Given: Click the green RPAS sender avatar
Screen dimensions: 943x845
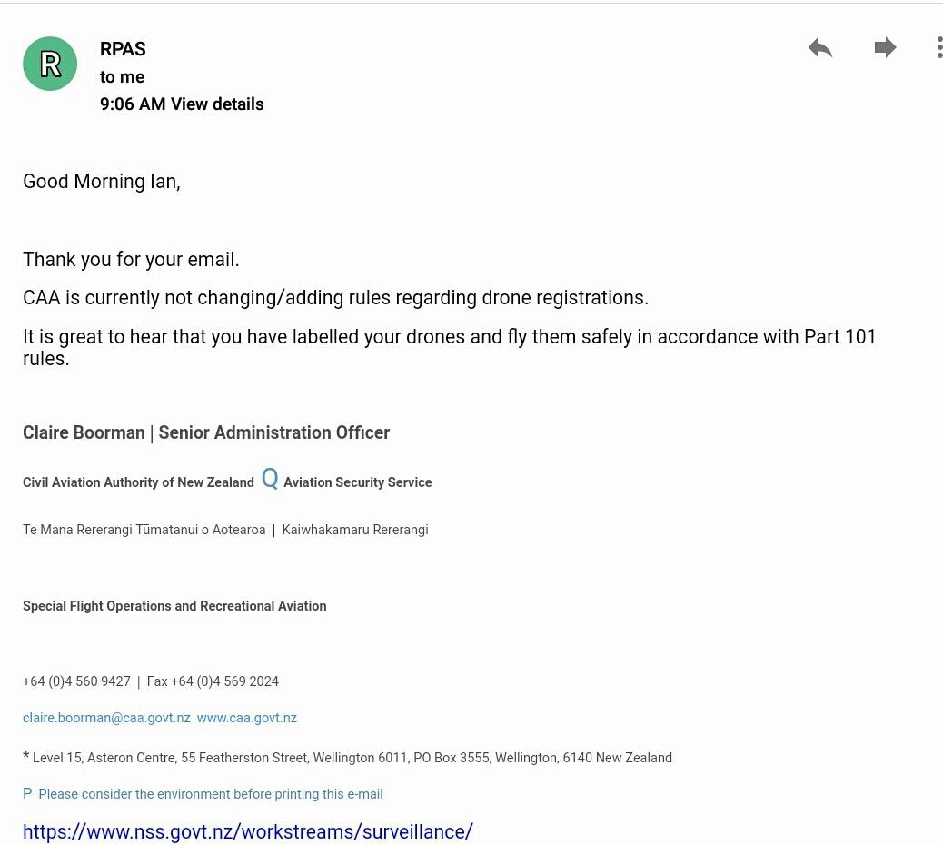Looking at the screenshot, I should 50,64.
